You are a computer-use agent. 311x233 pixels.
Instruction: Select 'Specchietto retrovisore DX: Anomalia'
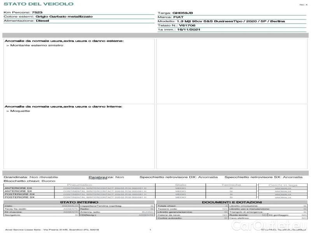pos(179,177)
